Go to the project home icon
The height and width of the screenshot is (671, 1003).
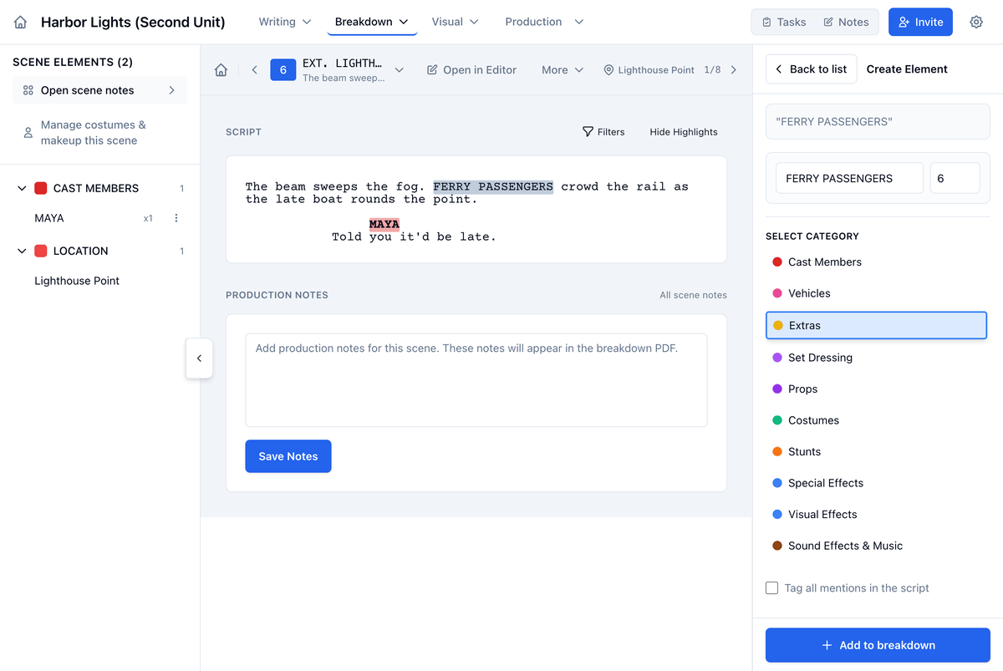pyautogui.click(x=21, y=23)
